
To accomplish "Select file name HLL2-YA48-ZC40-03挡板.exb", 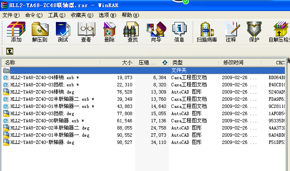I will [x=45, y=85].
